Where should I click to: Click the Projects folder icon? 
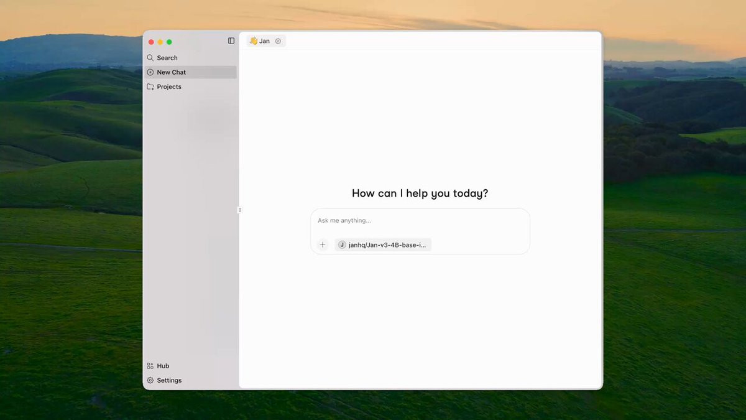click(x=150, y=86)
